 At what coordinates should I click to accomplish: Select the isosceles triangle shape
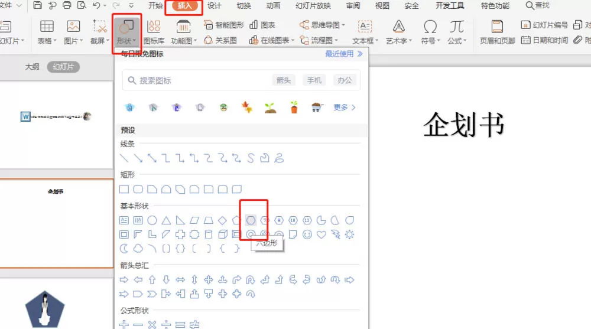coord(166,220)
